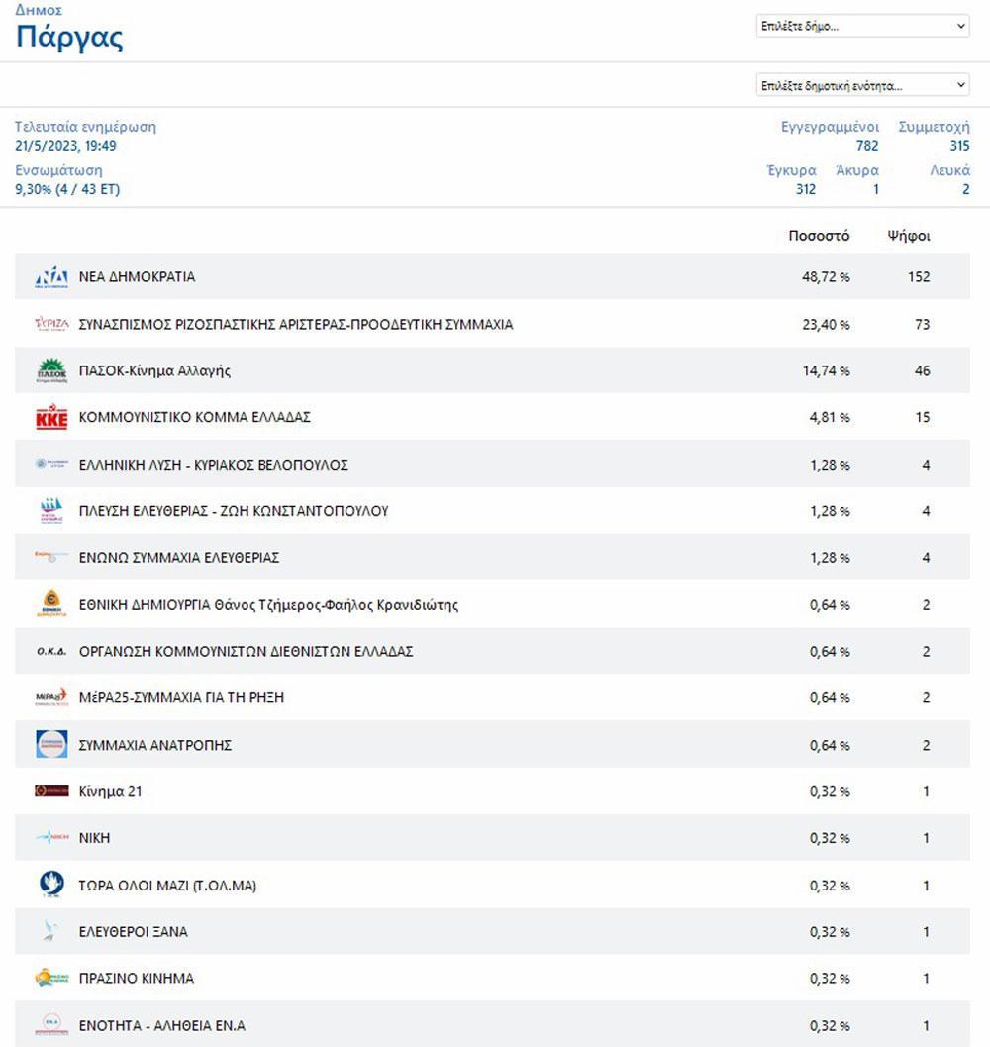Click the red KKE party logo
990x1047 pixels.
[51, 417]
